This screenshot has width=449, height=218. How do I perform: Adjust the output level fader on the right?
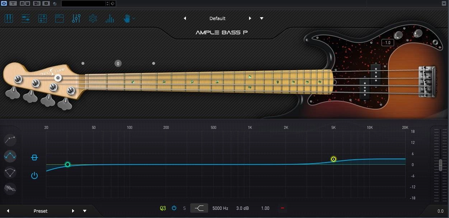(440, 165)
